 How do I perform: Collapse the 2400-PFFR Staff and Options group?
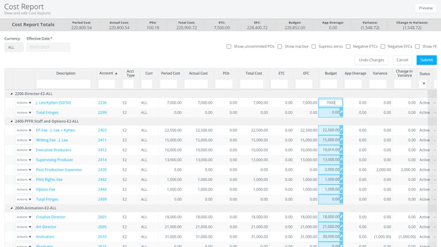(x=12, y=121)
